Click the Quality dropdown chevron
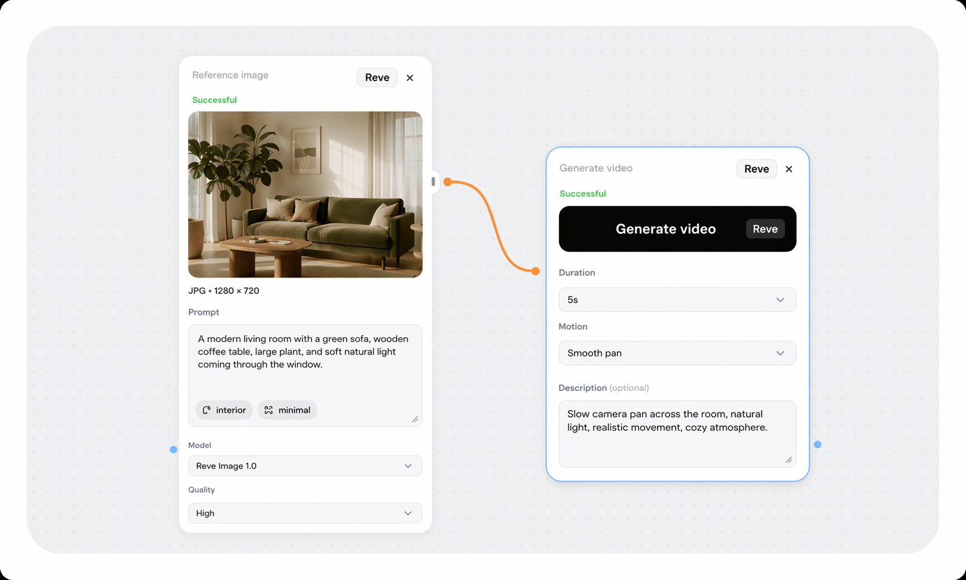The image size is (966, 580). [408, 513]
